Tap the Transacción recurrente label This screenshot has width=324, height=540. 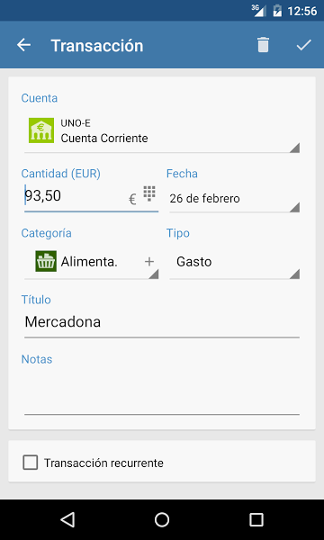click(x=103, y=463)
